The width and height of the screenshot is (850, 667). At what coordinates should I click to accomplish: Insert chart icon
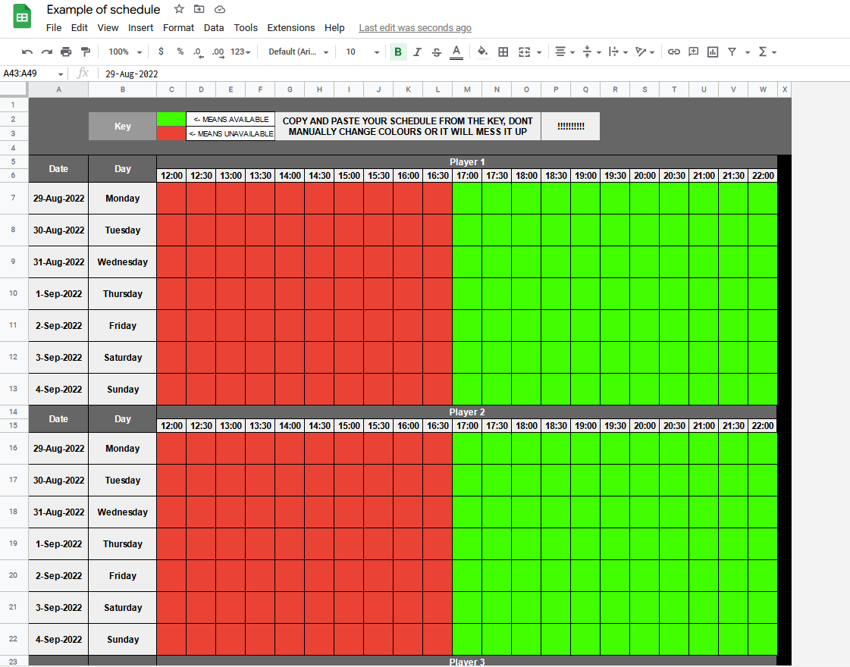point(713,52)
